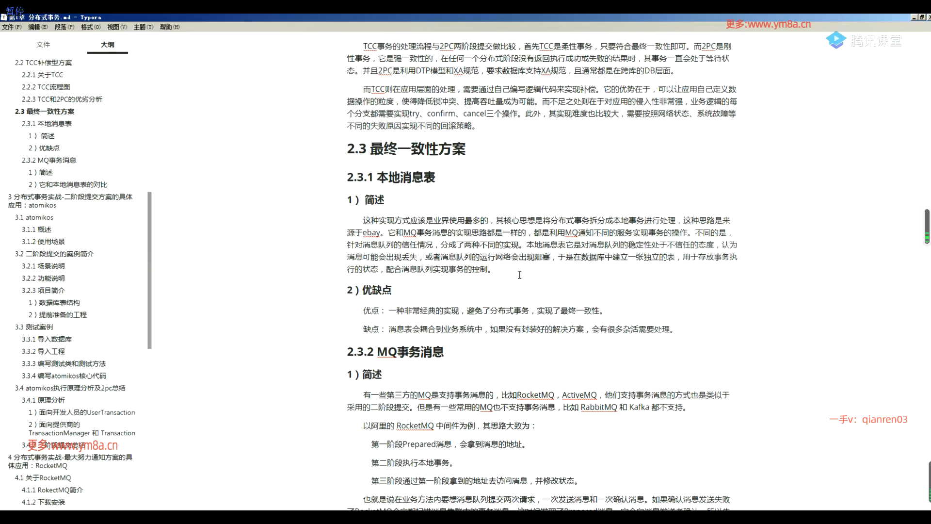Switch to the 大纲 outline tab
This screenshot has width=931, height=524.
point(107,45)
